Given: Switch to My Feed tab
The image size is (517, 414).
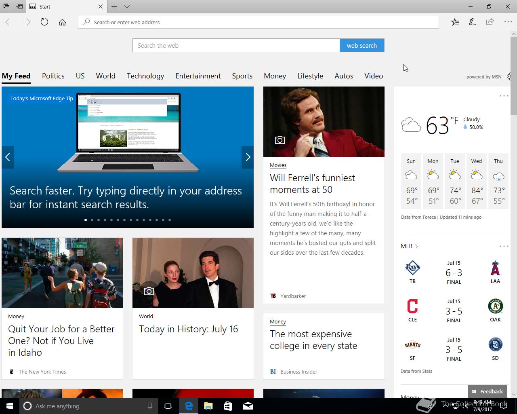Looking at the screenshot, I should tap(16, 76).
